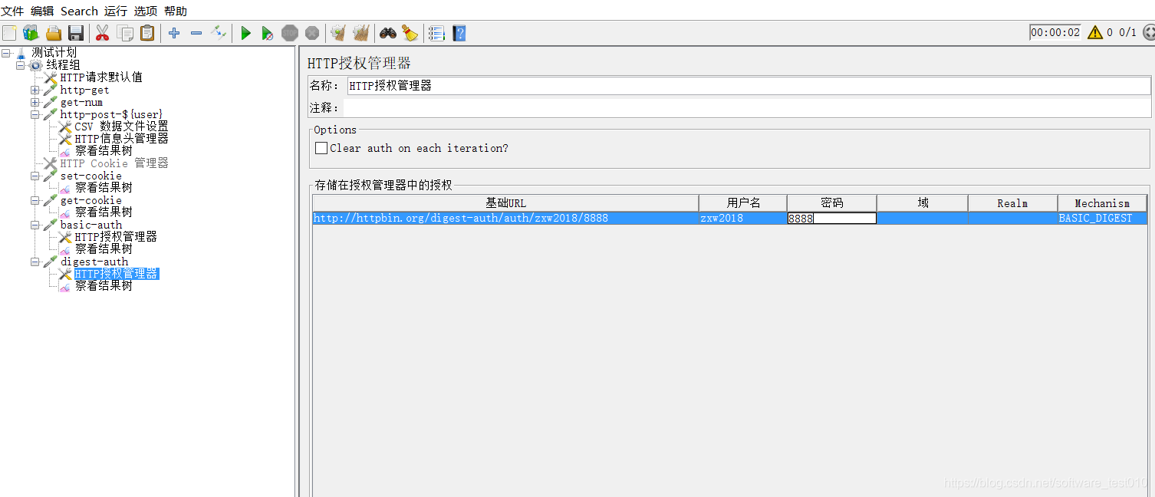Screen dimensions: 1155x497
Task: Click the 密码 column header
Action: point(832,203)
